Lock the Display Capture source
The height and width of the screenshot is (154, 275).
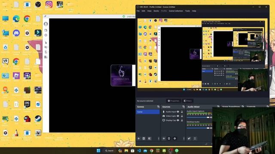click(182, 120)
